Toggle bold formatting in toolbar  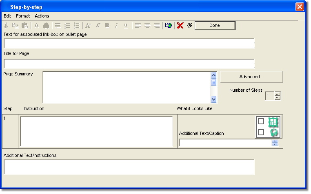107,26
